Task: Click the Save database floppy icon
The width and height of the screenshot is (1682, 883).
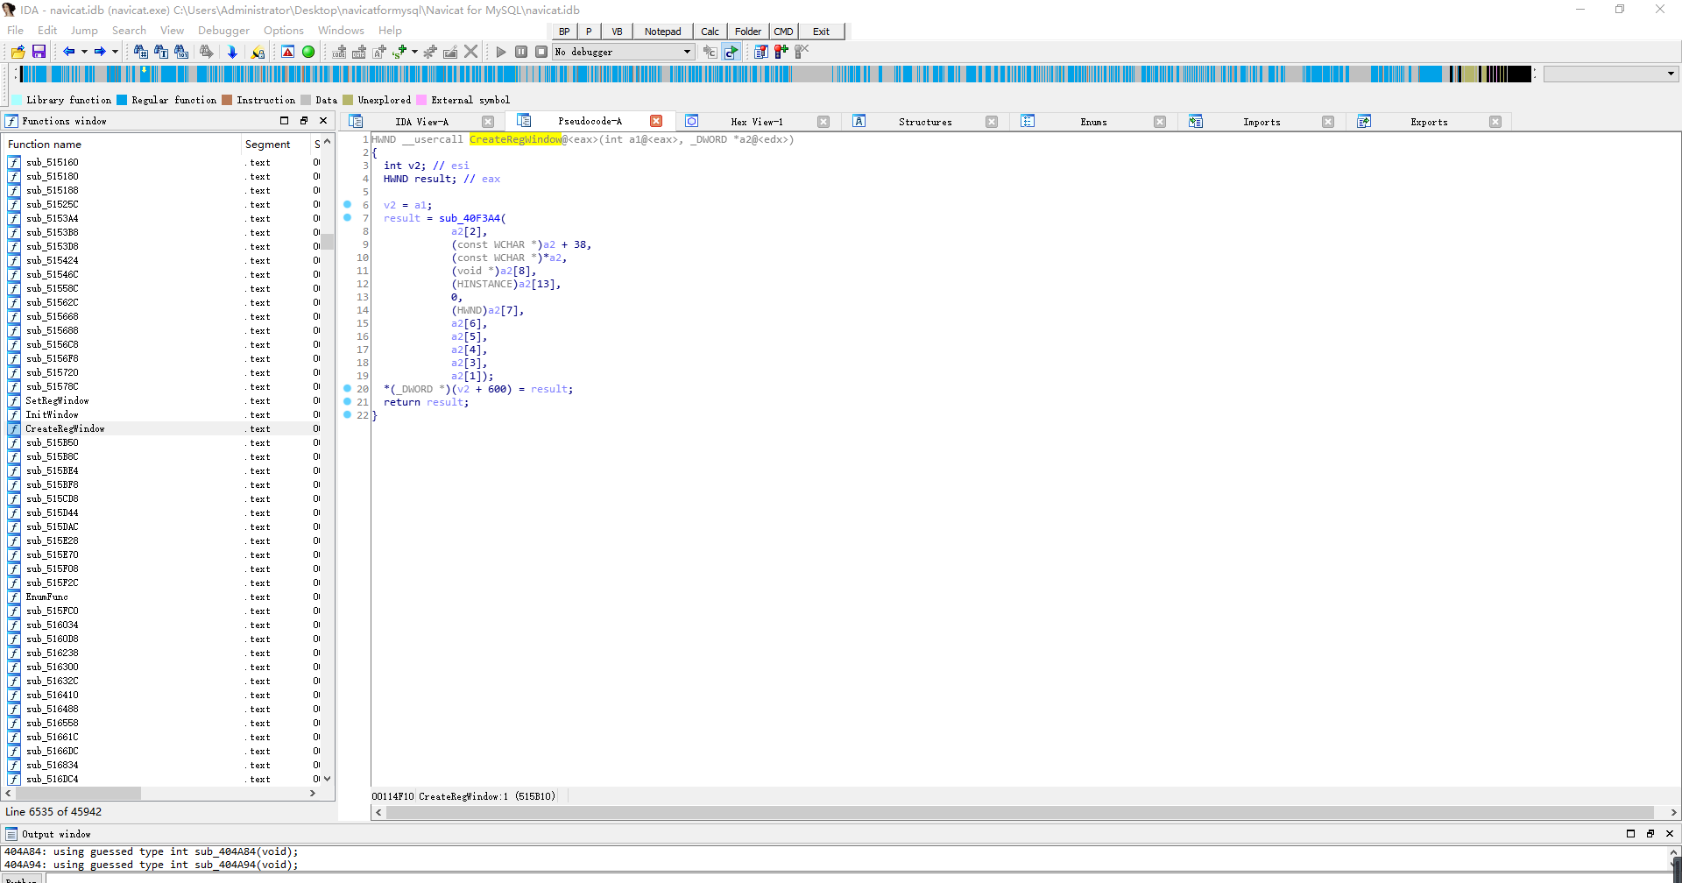Action: tap(39, 52)
